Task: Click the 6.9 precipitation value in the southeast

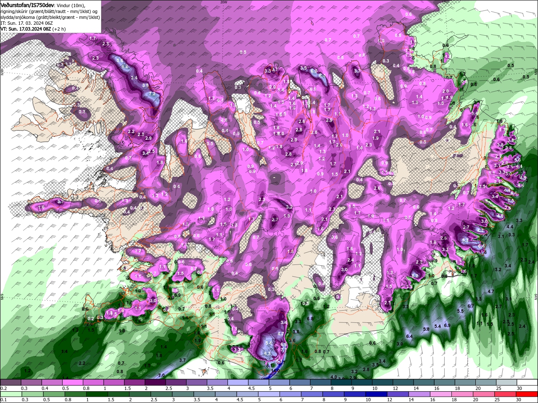Action: coord(447,325)
